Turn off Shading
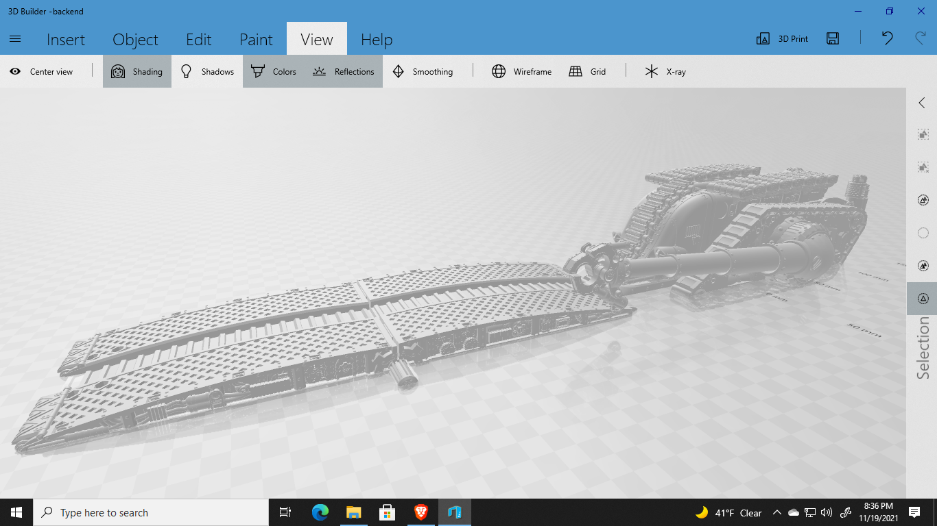 click(137, 71)
